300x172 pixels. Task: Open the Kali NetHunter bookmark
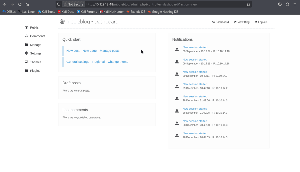[x=112, y=12]
